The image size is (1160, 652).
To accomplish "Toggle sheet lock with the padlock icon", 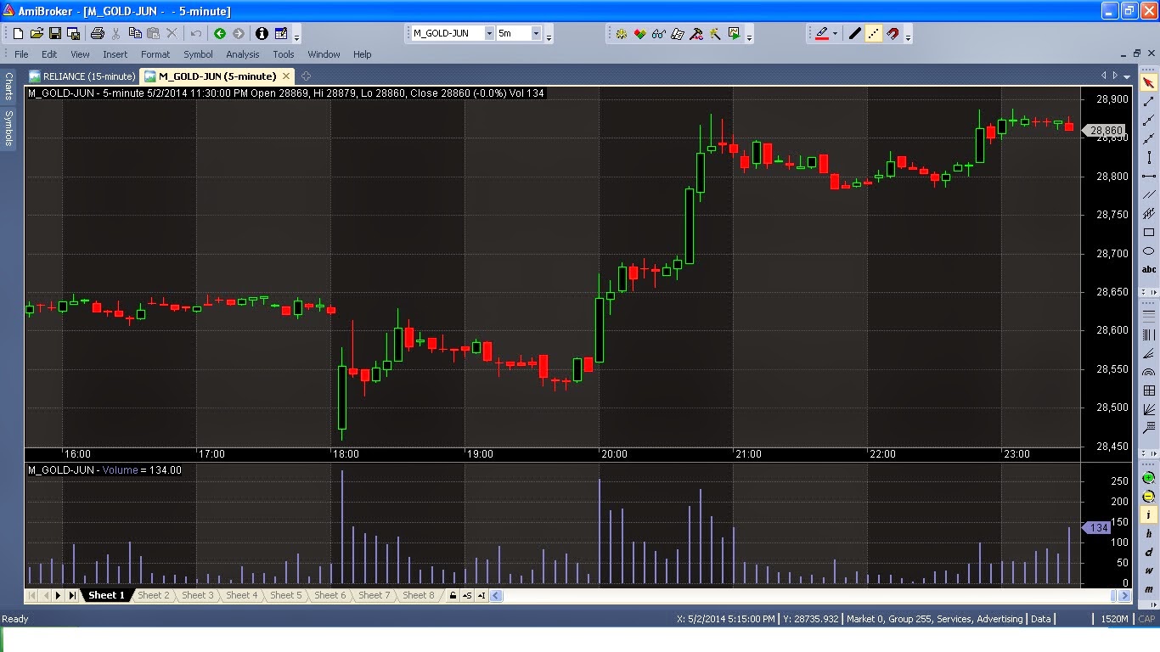I will coord(453,595).
